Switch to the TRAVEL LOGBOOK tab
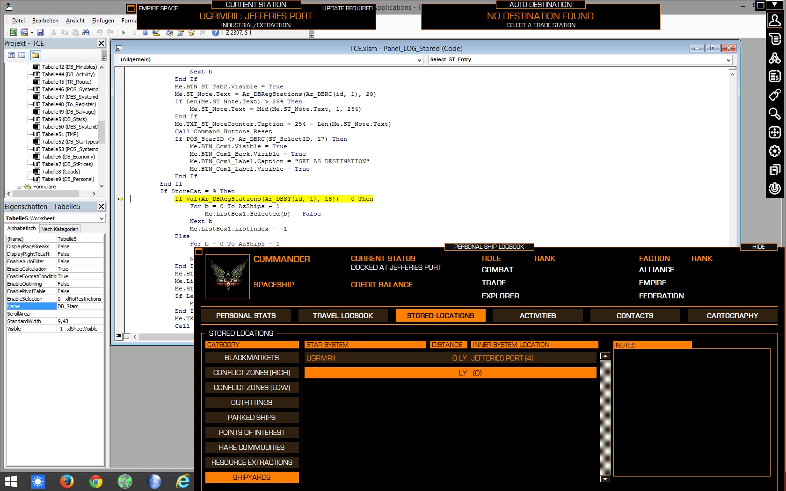Image resolution: width=786 pixels, height=491 pixels. [x=343, y=316]
